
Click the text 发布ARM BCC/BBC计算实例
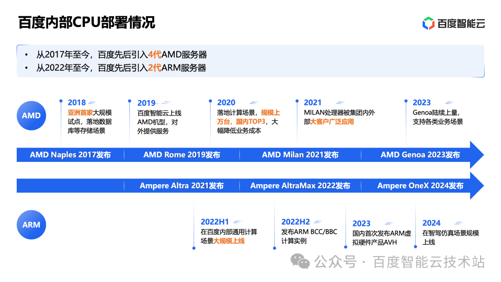[x=309, y=236]
